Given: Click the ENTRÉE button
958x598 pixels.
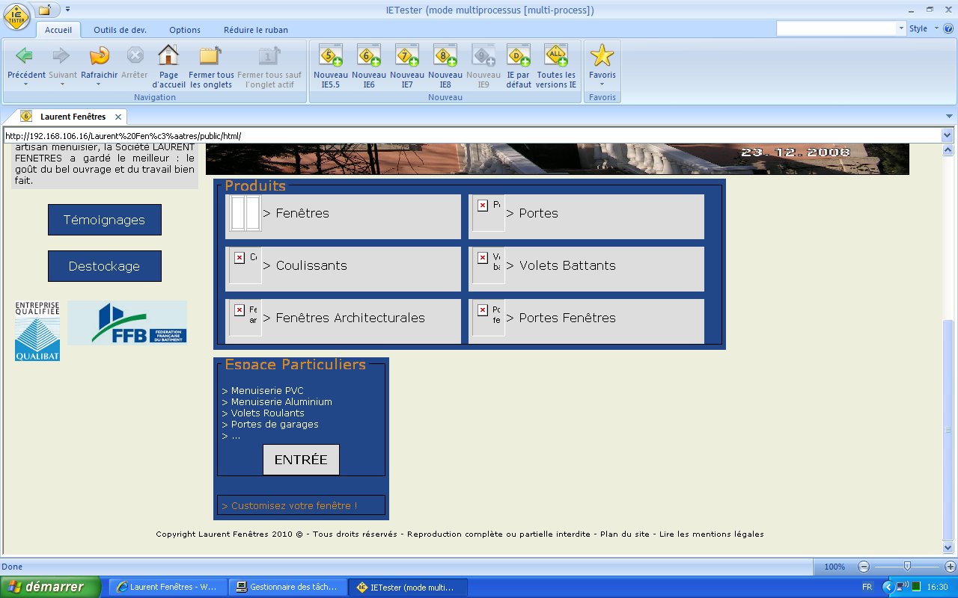Looking at the screenshot, I should click(301, 460).
